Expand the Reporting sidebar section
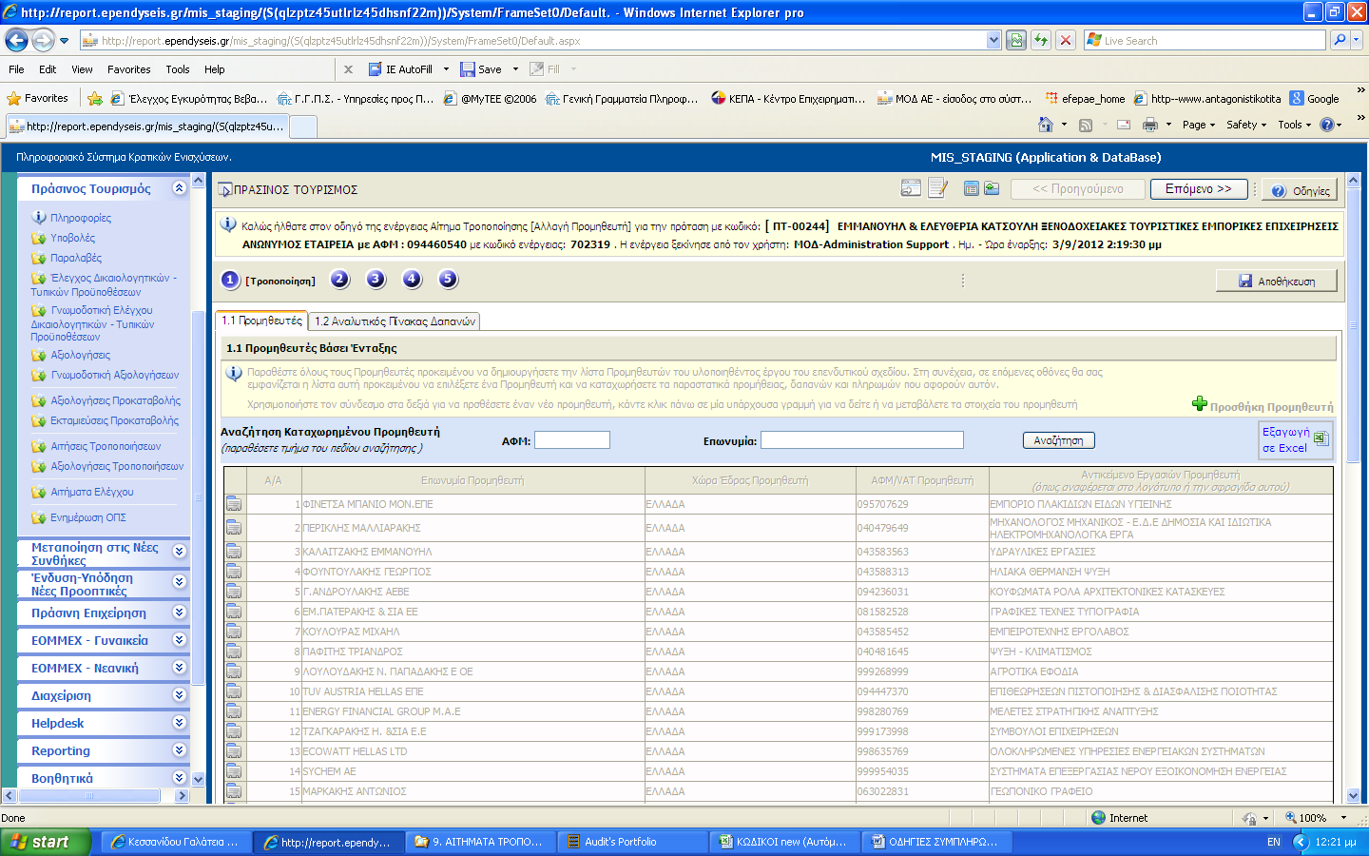This screenshot has height=856, width=1369. pyautogui.click(x=179, y=750)
